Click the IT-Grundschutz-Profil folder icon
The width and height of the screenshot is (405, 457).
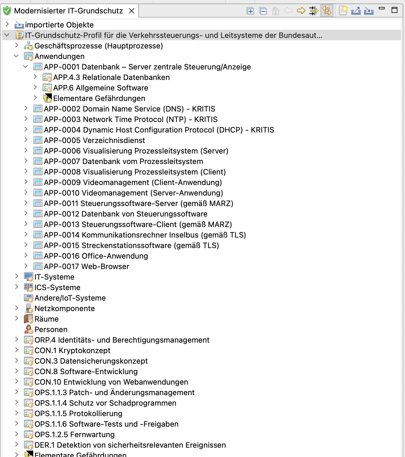pos(19,35)
